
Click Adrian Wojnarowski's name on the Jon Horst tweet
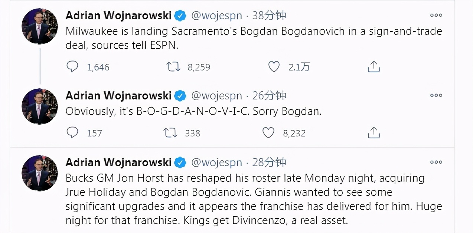click(118, 163)
